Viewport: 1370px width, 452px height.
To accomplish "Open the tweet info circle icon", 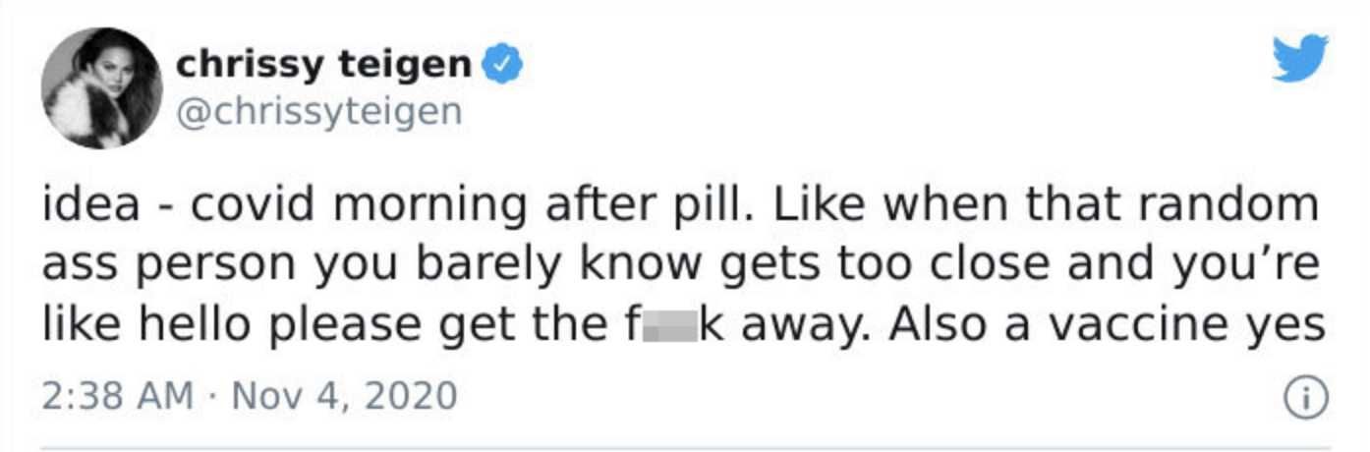I will click(x=1307, y=398).
